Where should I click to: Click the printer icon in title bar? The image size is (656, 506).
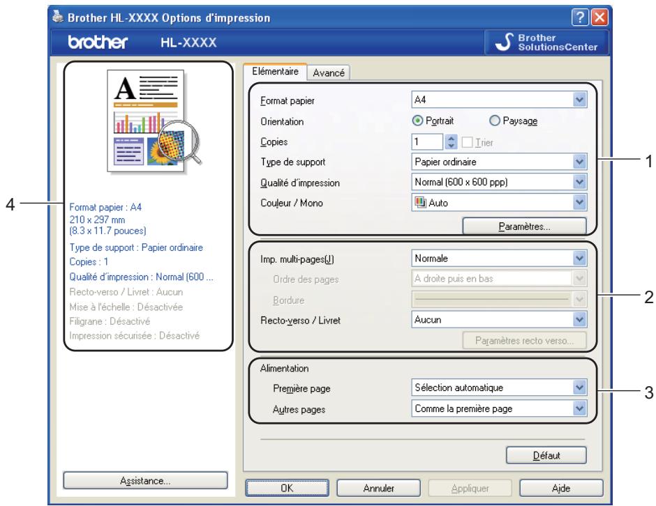pos(58,17)
